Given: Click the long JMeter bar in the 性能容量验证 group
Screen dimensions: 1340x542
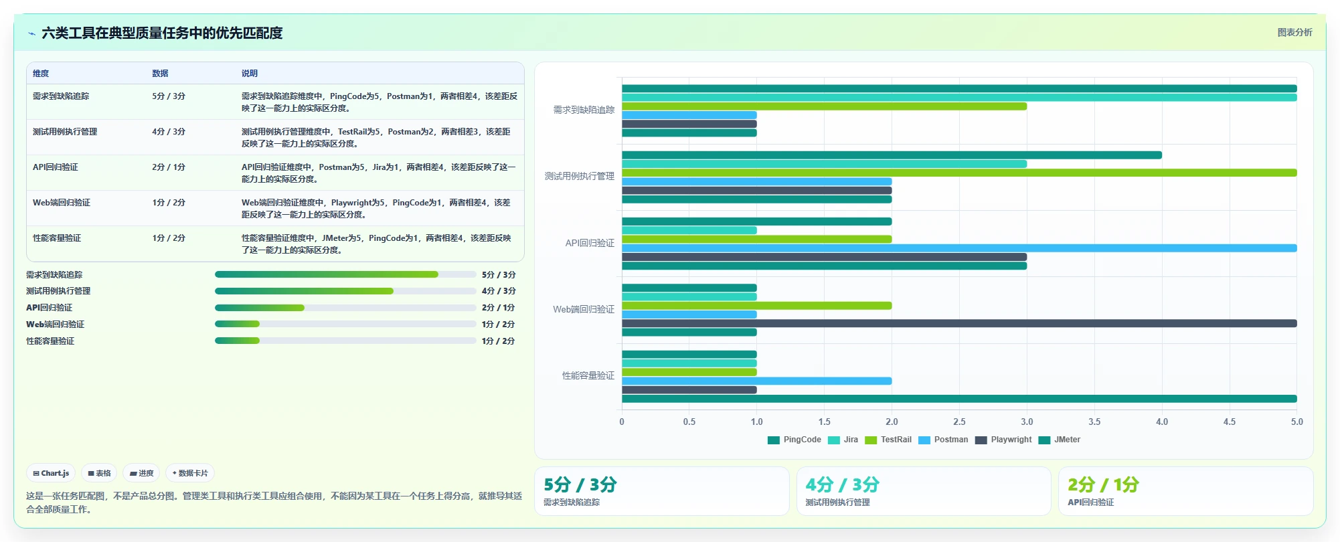Looking at the screenshot, I should (959, 399).
